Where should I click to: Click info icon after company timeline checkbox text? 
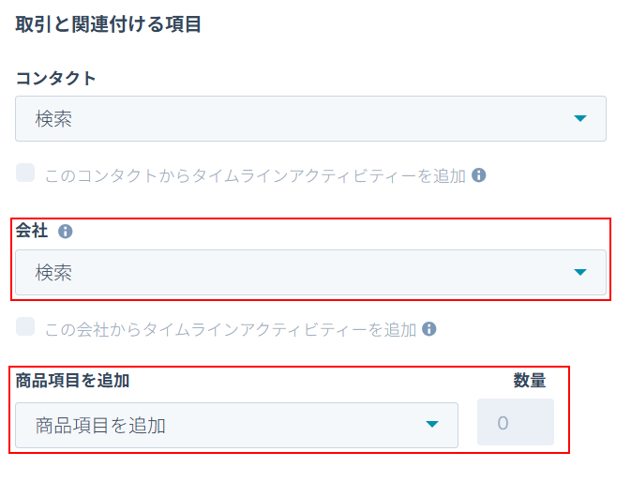(429, 329)
